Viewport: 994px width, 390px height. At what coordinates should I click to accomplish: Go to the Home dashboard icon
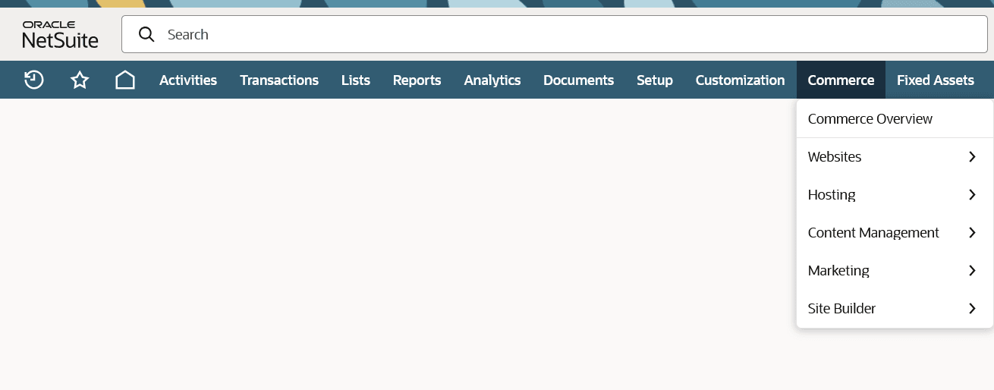click(125, 80)
